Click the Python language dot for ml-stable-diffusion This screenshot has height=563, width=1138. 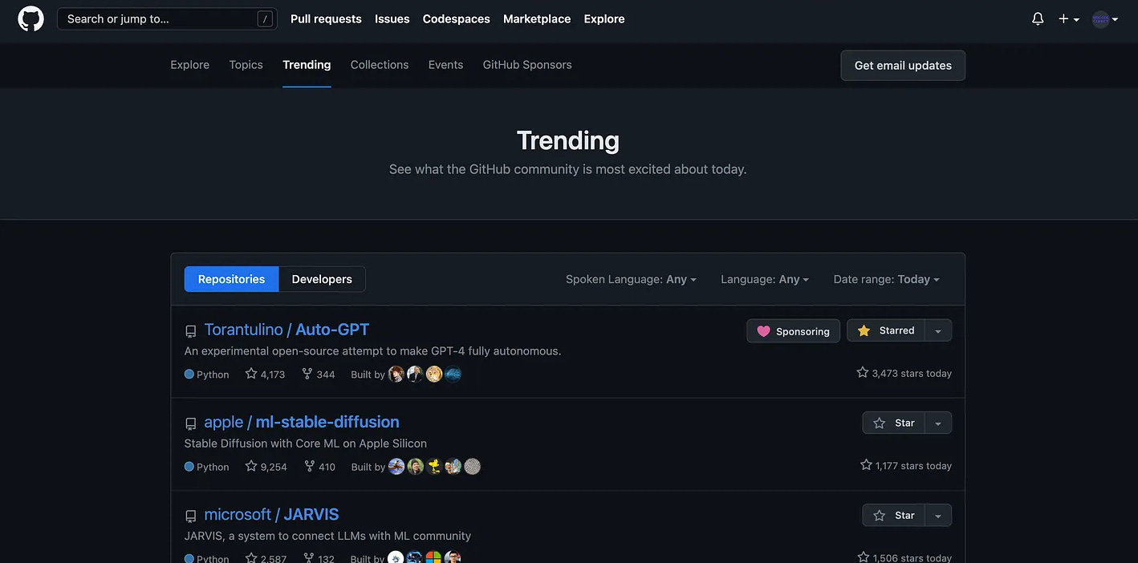pyautogui.click(x=189, y=466)
